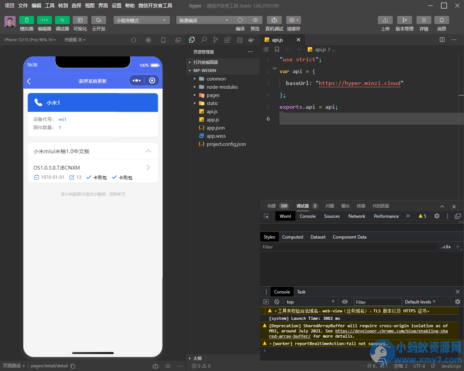The image size is (464, 371).
Task: Toggle the simulator phone frame icon
Action: [163, 40]
